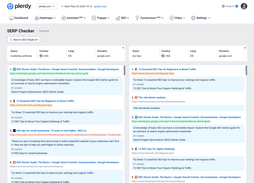Open the Support help icon
This screenshot has height=183, width=254.
pyautogui.click(x=223, y=6)
